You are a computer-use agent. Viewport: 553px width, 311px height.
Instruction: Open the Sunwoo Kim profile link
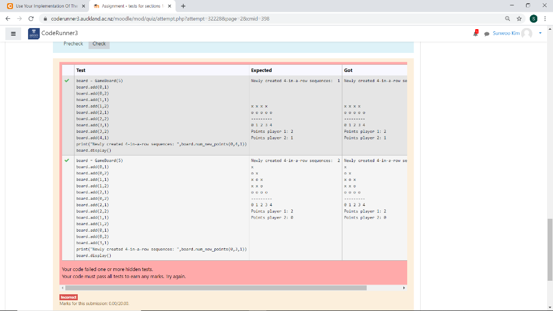tap(506, 33)
